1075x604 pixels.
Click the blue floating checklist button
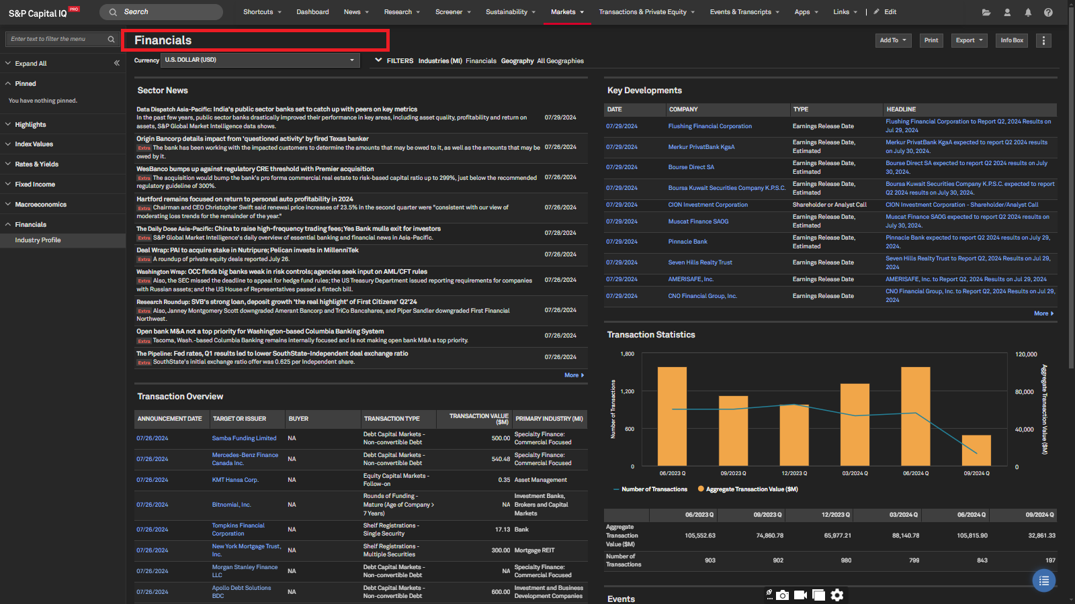point(1043,581)
